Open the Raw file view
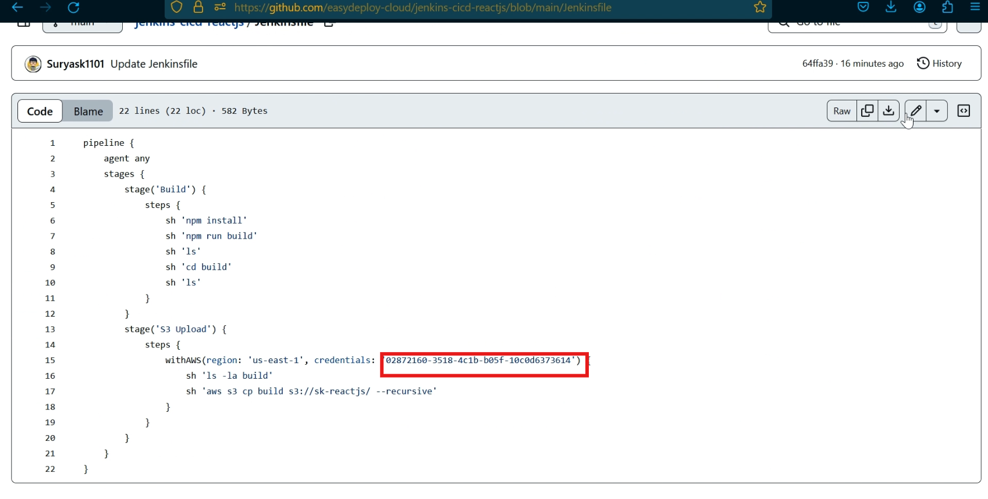The image size is (988, 499). tap(841, 111)
